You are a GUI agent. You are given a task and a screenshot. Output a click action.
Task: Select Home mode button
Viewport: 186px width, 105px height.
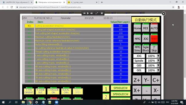[137, 28]
